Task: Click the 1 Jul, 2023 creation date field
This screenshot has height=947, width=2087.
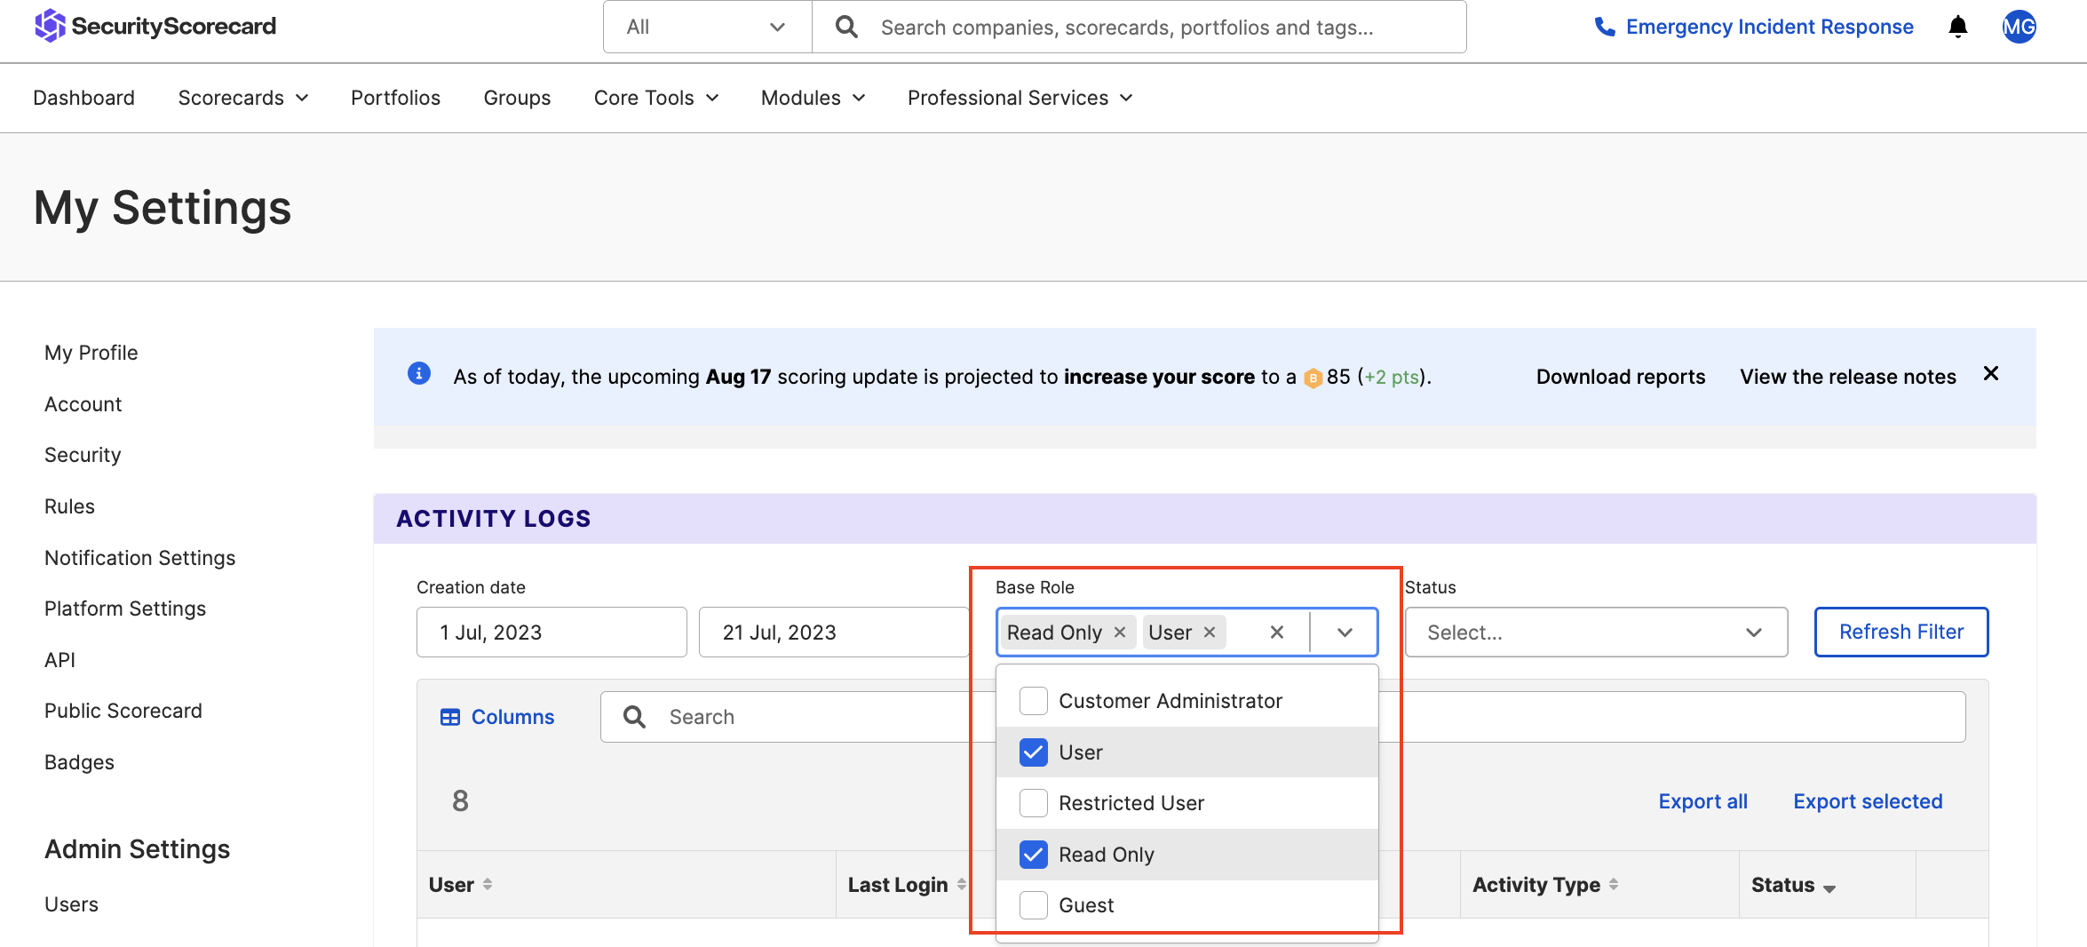Action: (x=551, y=632)
